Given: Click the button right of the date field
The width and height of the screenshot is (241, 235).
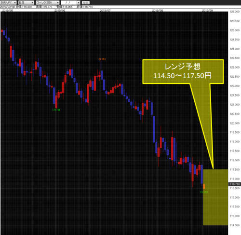Looking at the screenshot, I should point(86,3).
